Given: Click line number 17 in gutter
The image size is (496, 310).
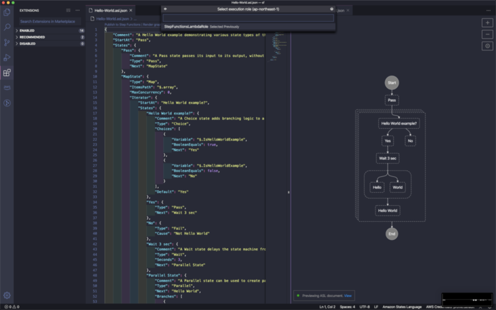Looking at the screenshot, I should pyautogui.click(x=95, y=113).
